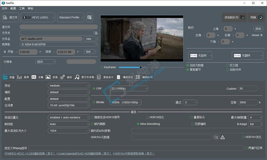Open the 位深度 10-bit dropdown
This screenshot has width=267, height=160.
69,105
